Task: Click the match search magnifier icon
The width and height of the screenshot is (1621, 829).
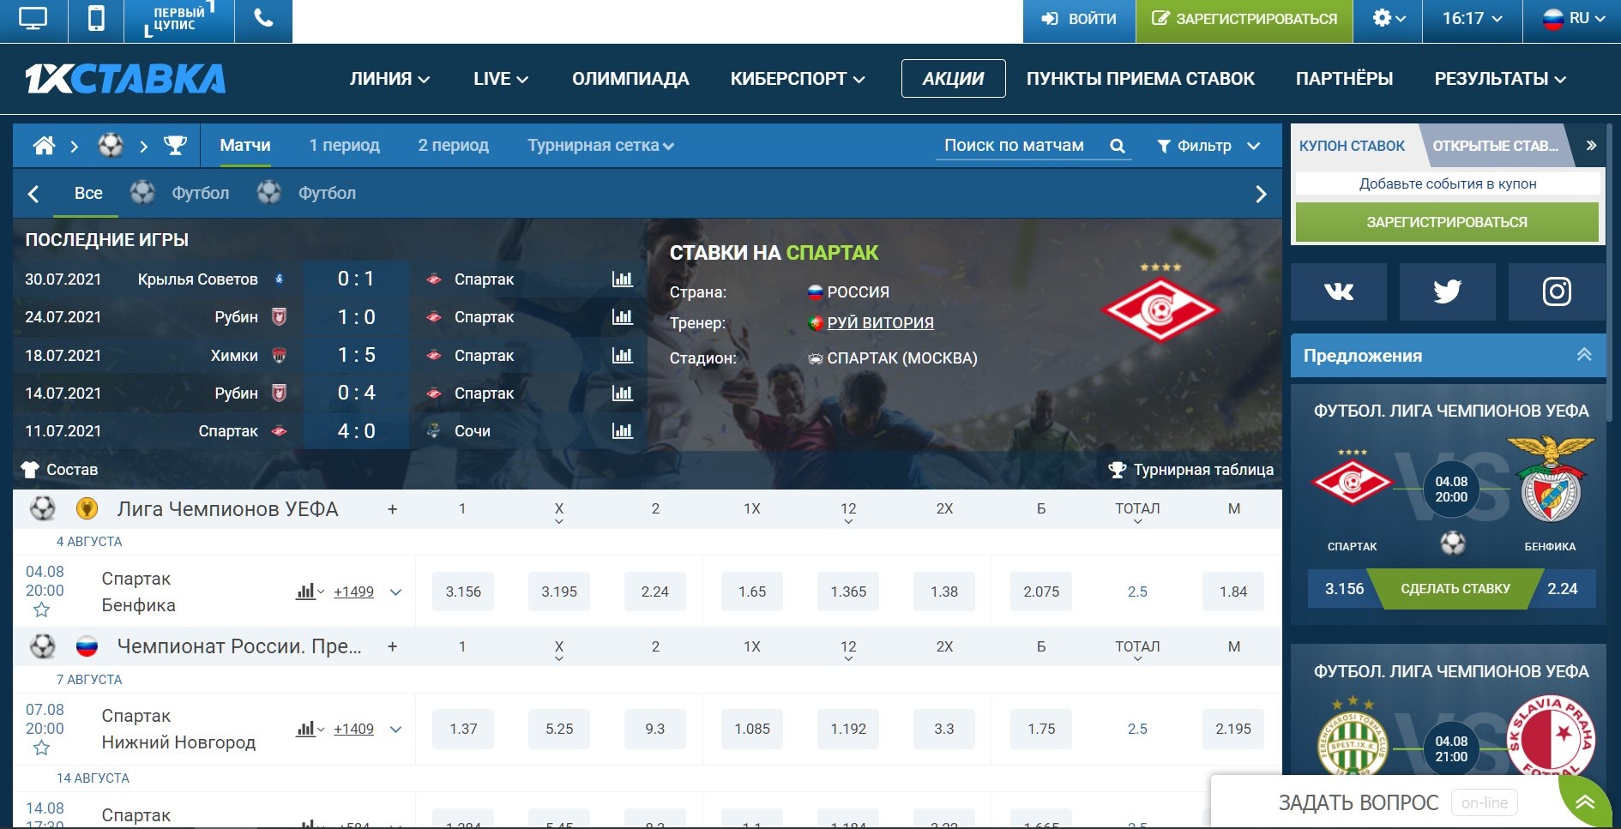Action: click(x=1117, y=146)
